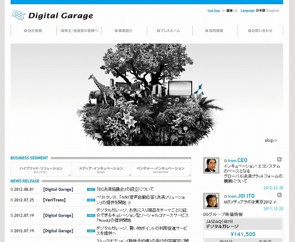Click external-link icon after MITメディアラボ@東京2012
Screen dimensions: 295x242
[x=275, y=202]
